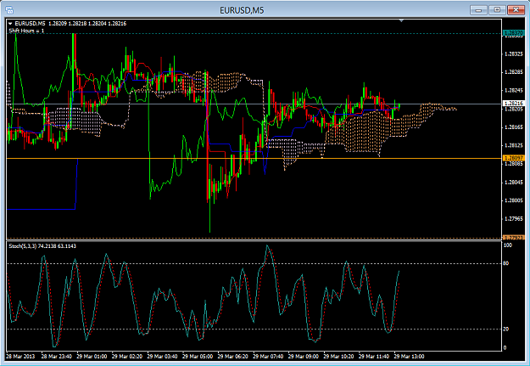This screenshot has width=530, height=366.
Task: Click the chart window icon in title bar
Action: 9,10
